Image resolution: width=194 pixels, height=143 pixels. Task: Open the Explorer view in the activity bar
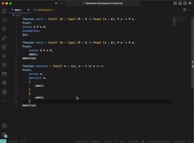pos(4,11)
